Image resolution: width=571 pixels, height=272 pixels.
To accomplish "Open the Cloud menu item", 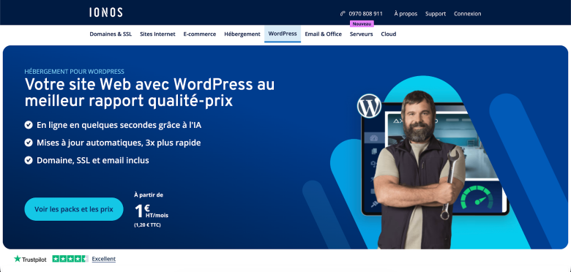I will coord(389,34).
